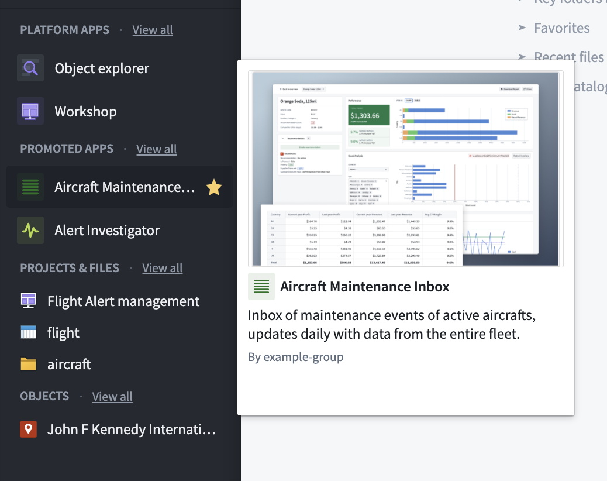
Task: Select the Recent files heading text
Action: (x=568, y=57)
